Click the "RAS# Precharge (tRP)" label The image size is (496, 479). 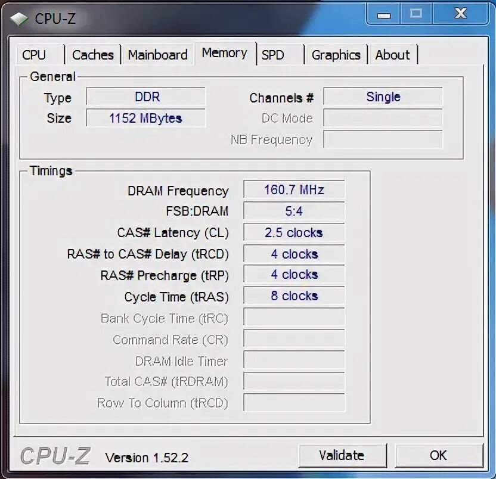pyautogui.click(x=165, y=275)
